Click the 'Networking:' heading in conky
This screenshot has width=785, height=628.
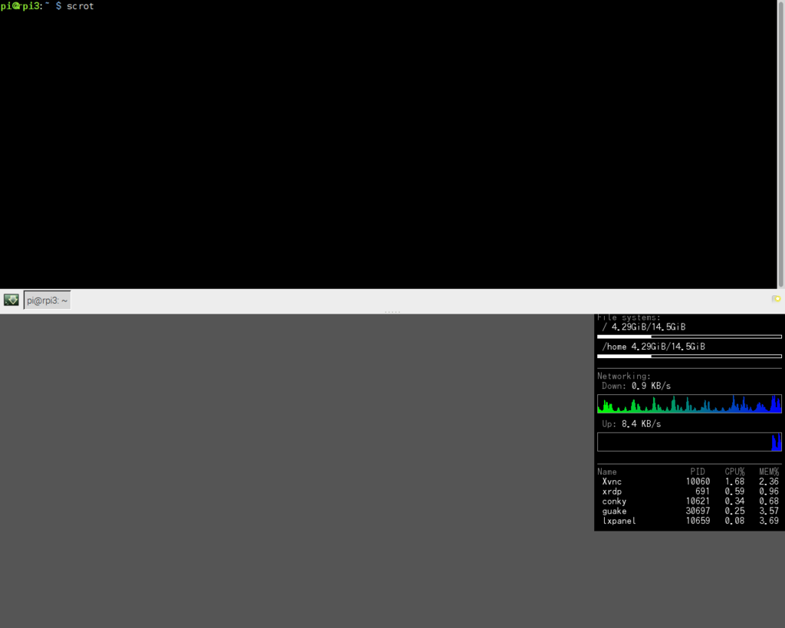click(624, 376)
